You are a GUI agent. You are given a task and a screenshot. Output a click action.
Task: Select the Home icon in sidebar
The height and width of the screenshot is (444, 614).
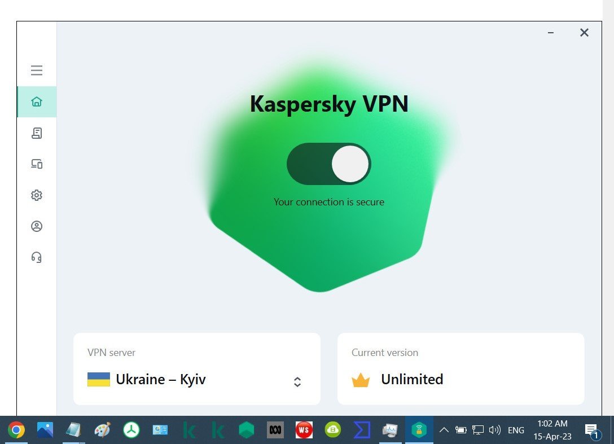[37, 102]
